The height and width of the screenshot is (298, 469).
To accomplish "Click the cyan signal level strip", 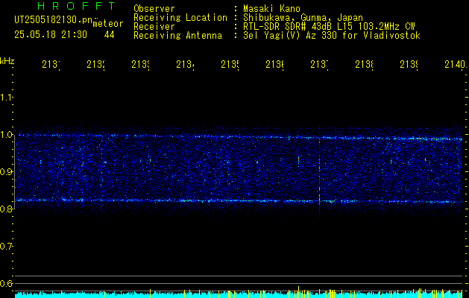I will pos(239,294).
